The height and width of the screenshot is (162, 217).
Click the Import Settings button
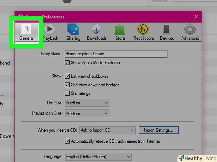point(159,130)
